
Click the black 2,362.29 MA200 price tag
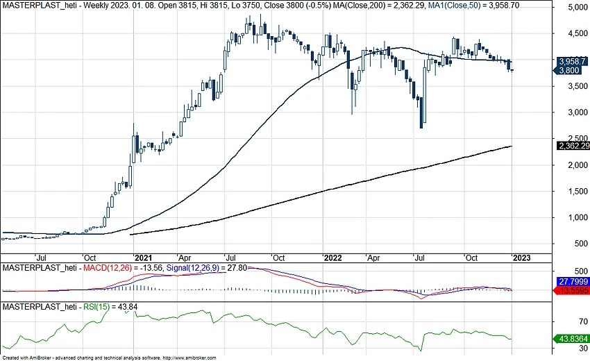(573, 146)
